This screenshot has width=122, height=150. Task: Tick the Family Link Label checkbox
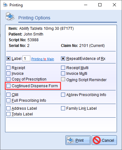coord(63,108)
